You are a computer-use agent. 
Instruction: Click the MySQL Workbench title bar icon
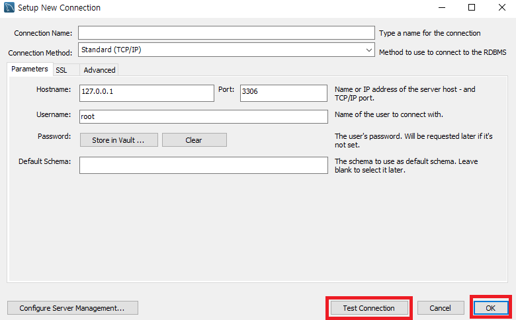tap(9, 7)
